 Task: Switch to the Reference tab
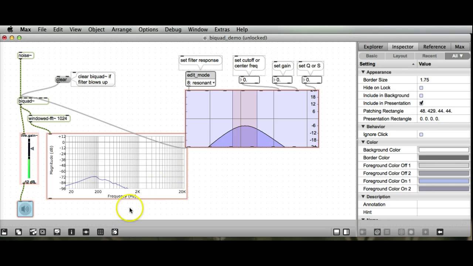[x=435, y=47]
